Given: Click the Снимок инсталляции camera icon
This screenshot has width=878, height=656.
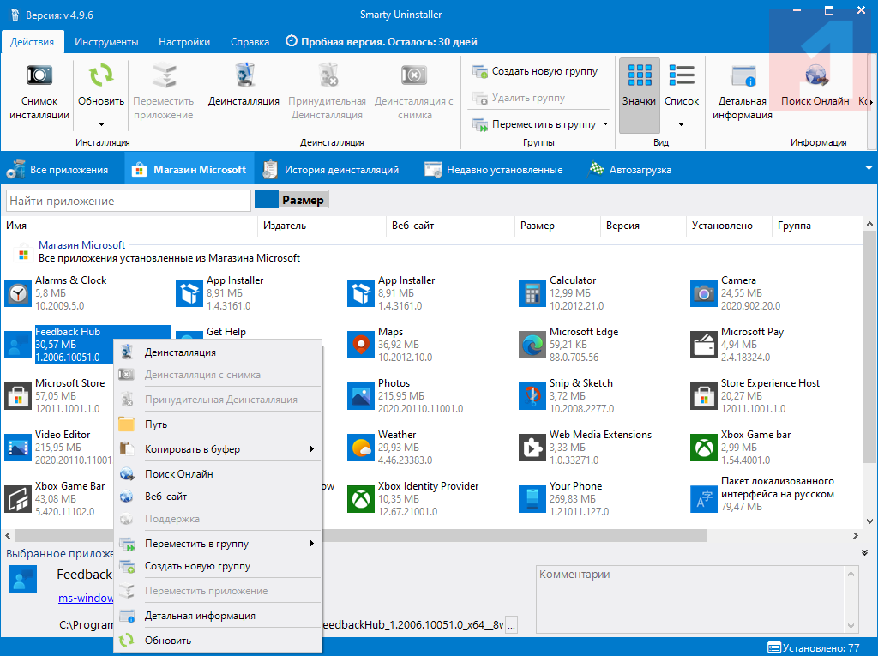Looking at the screenshot, I should (x=39, y=75).
